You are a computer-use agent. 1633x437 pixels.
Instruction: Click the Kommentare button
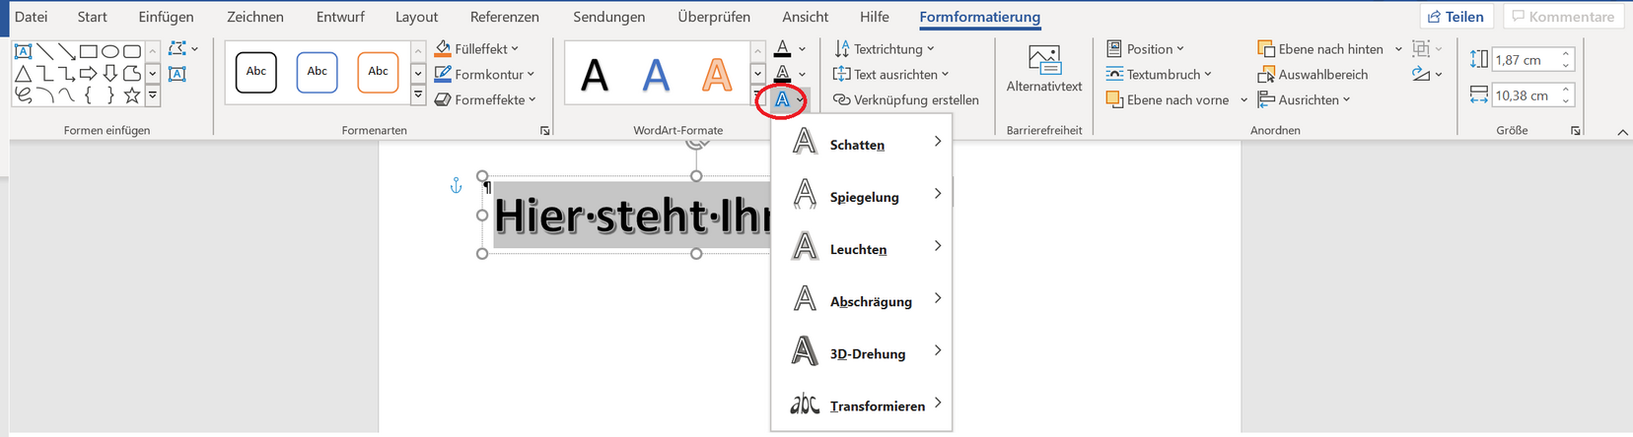pos(1563,17)
